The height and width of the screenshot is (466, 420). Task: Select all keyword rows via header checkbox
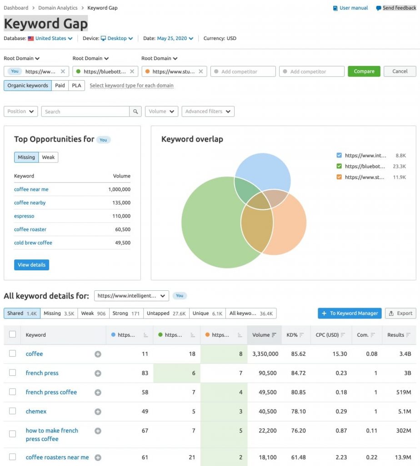[x=12, y=334]
